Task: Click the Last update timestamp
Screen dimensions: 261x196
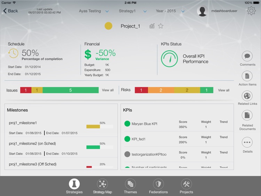Action: [x=45, y=11]
